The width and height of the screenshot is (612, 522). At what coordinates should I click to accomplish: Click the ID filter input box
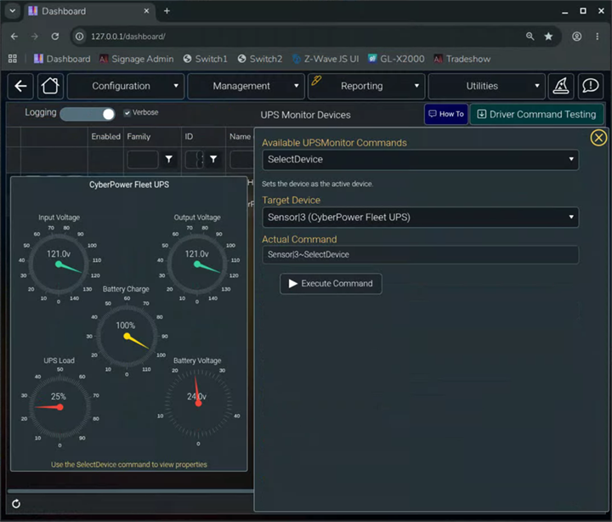pos(194,159)
